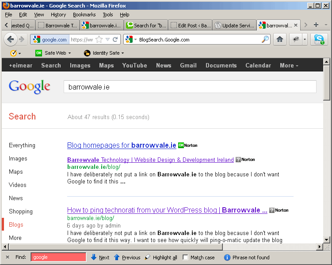This screenshot has height=265, width=332.
Task: Open the Bookmarks menu
Action: 84,15
